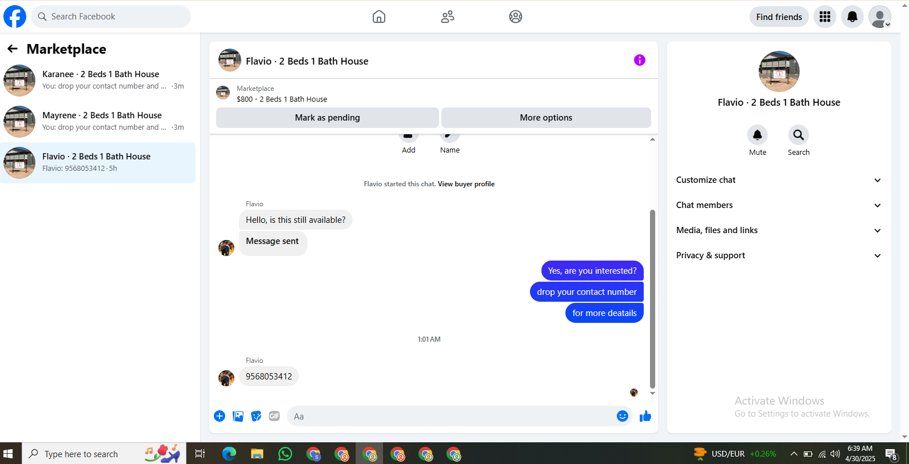Image resolution: width=909 pixels, height=464 pixels.
Task: Expand Customize chat section
Action: click(x=779, y=180)
